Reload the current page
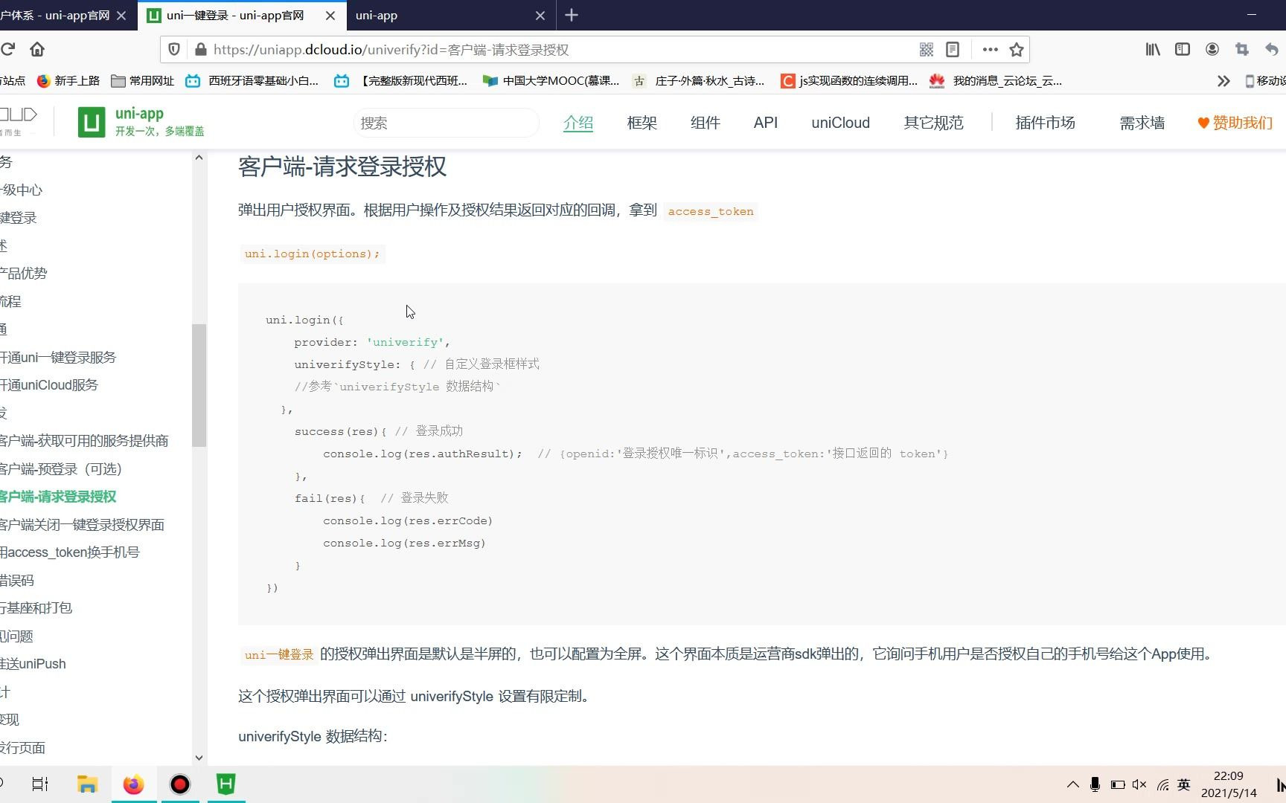 click(x=8, y=49)
